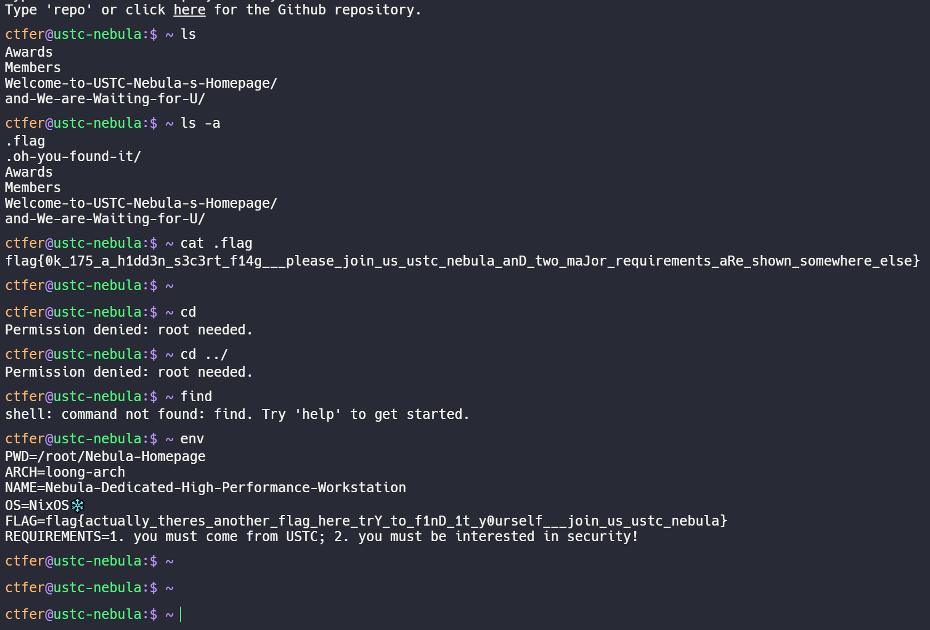Image resolution: width=930 pixels, height=630 pixels.
Task: Click the 'ls -a' command text
Action: pos(201,123)
